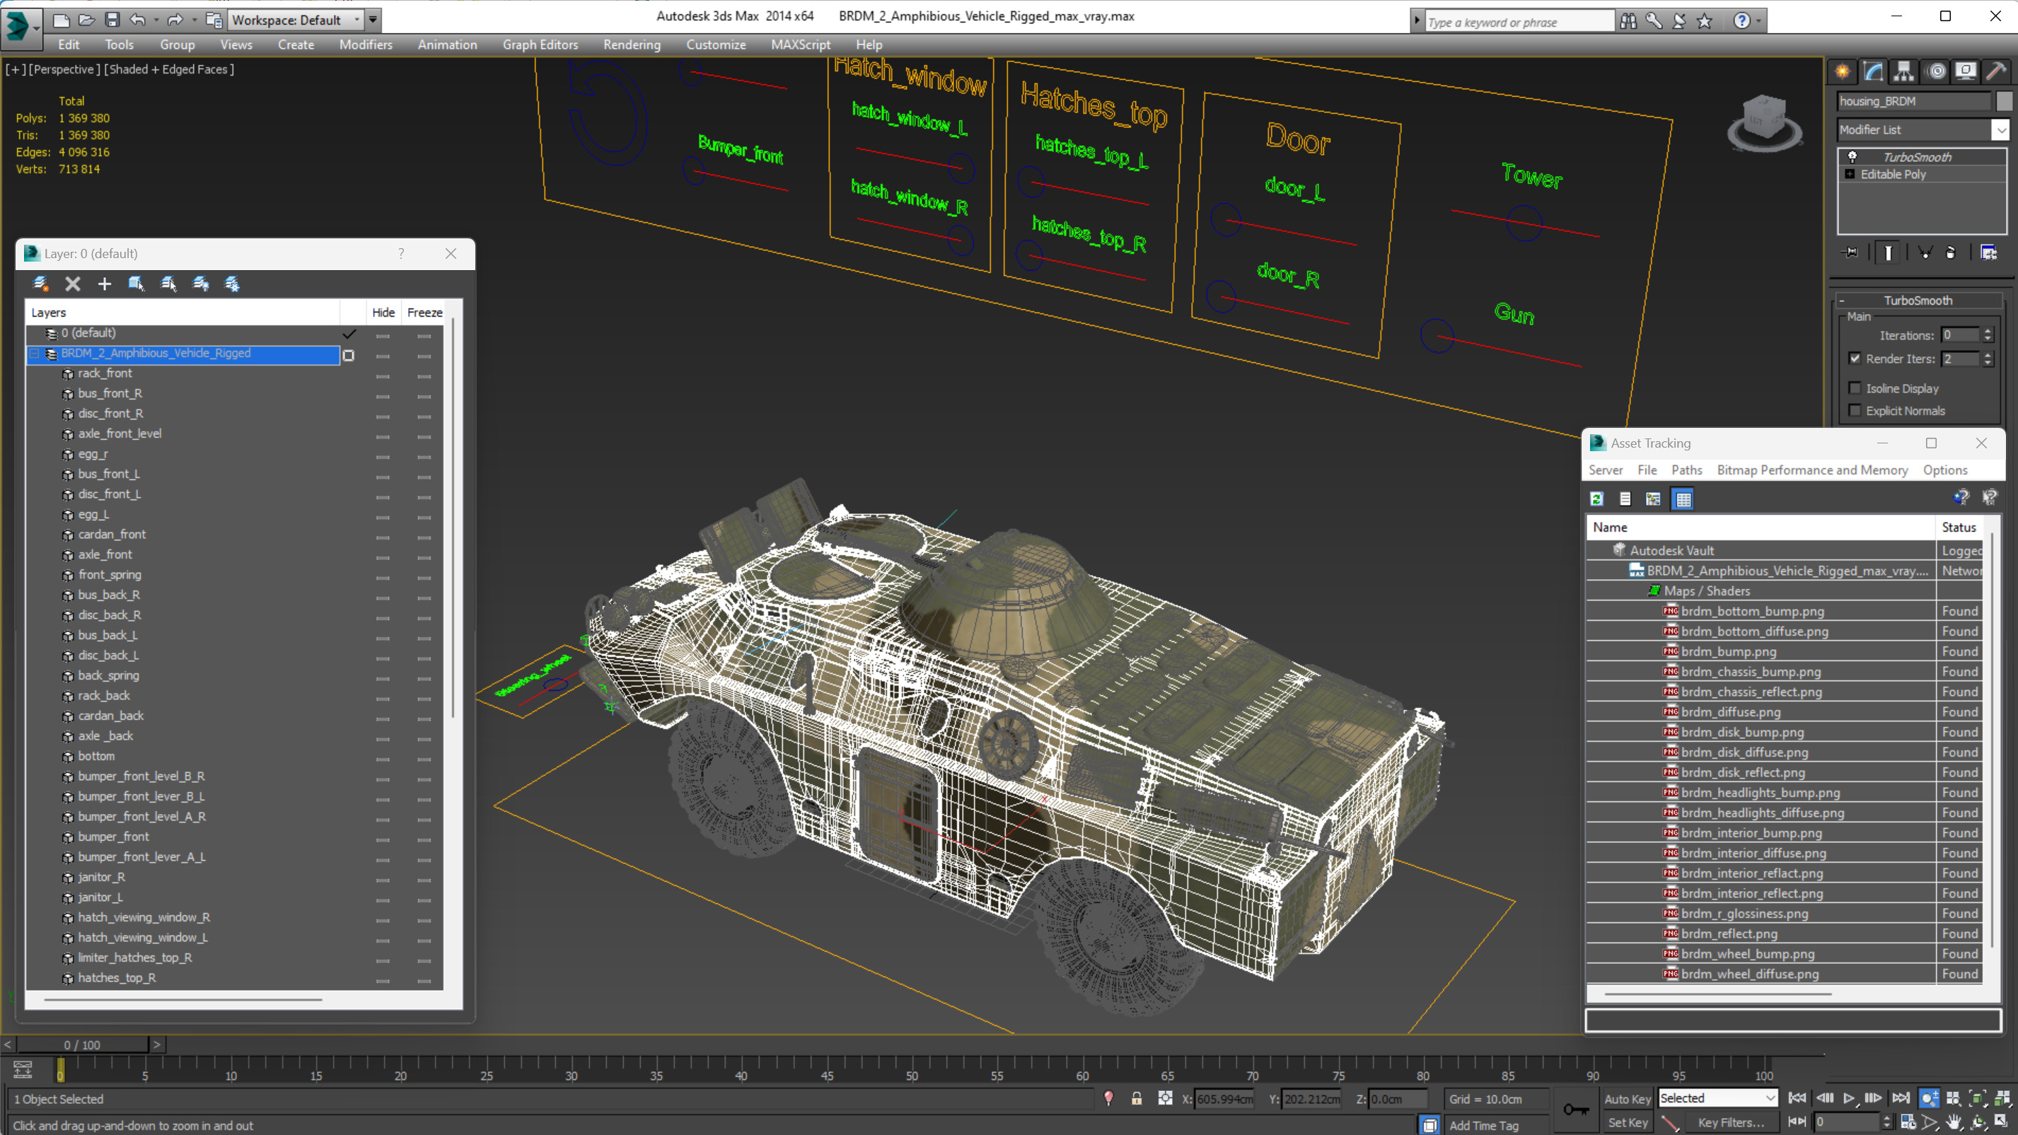
Task: Click the Animation menu in menu bar
Action: point(446,43)
